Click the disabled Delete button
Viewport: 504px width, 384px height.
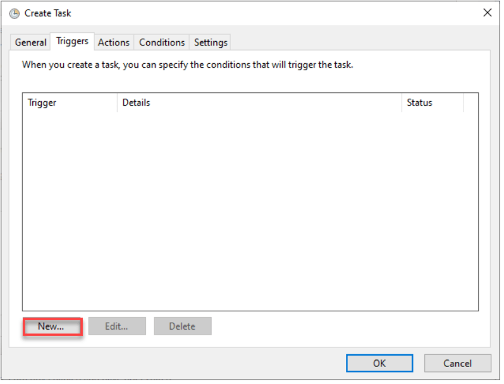tap(182, 326)
